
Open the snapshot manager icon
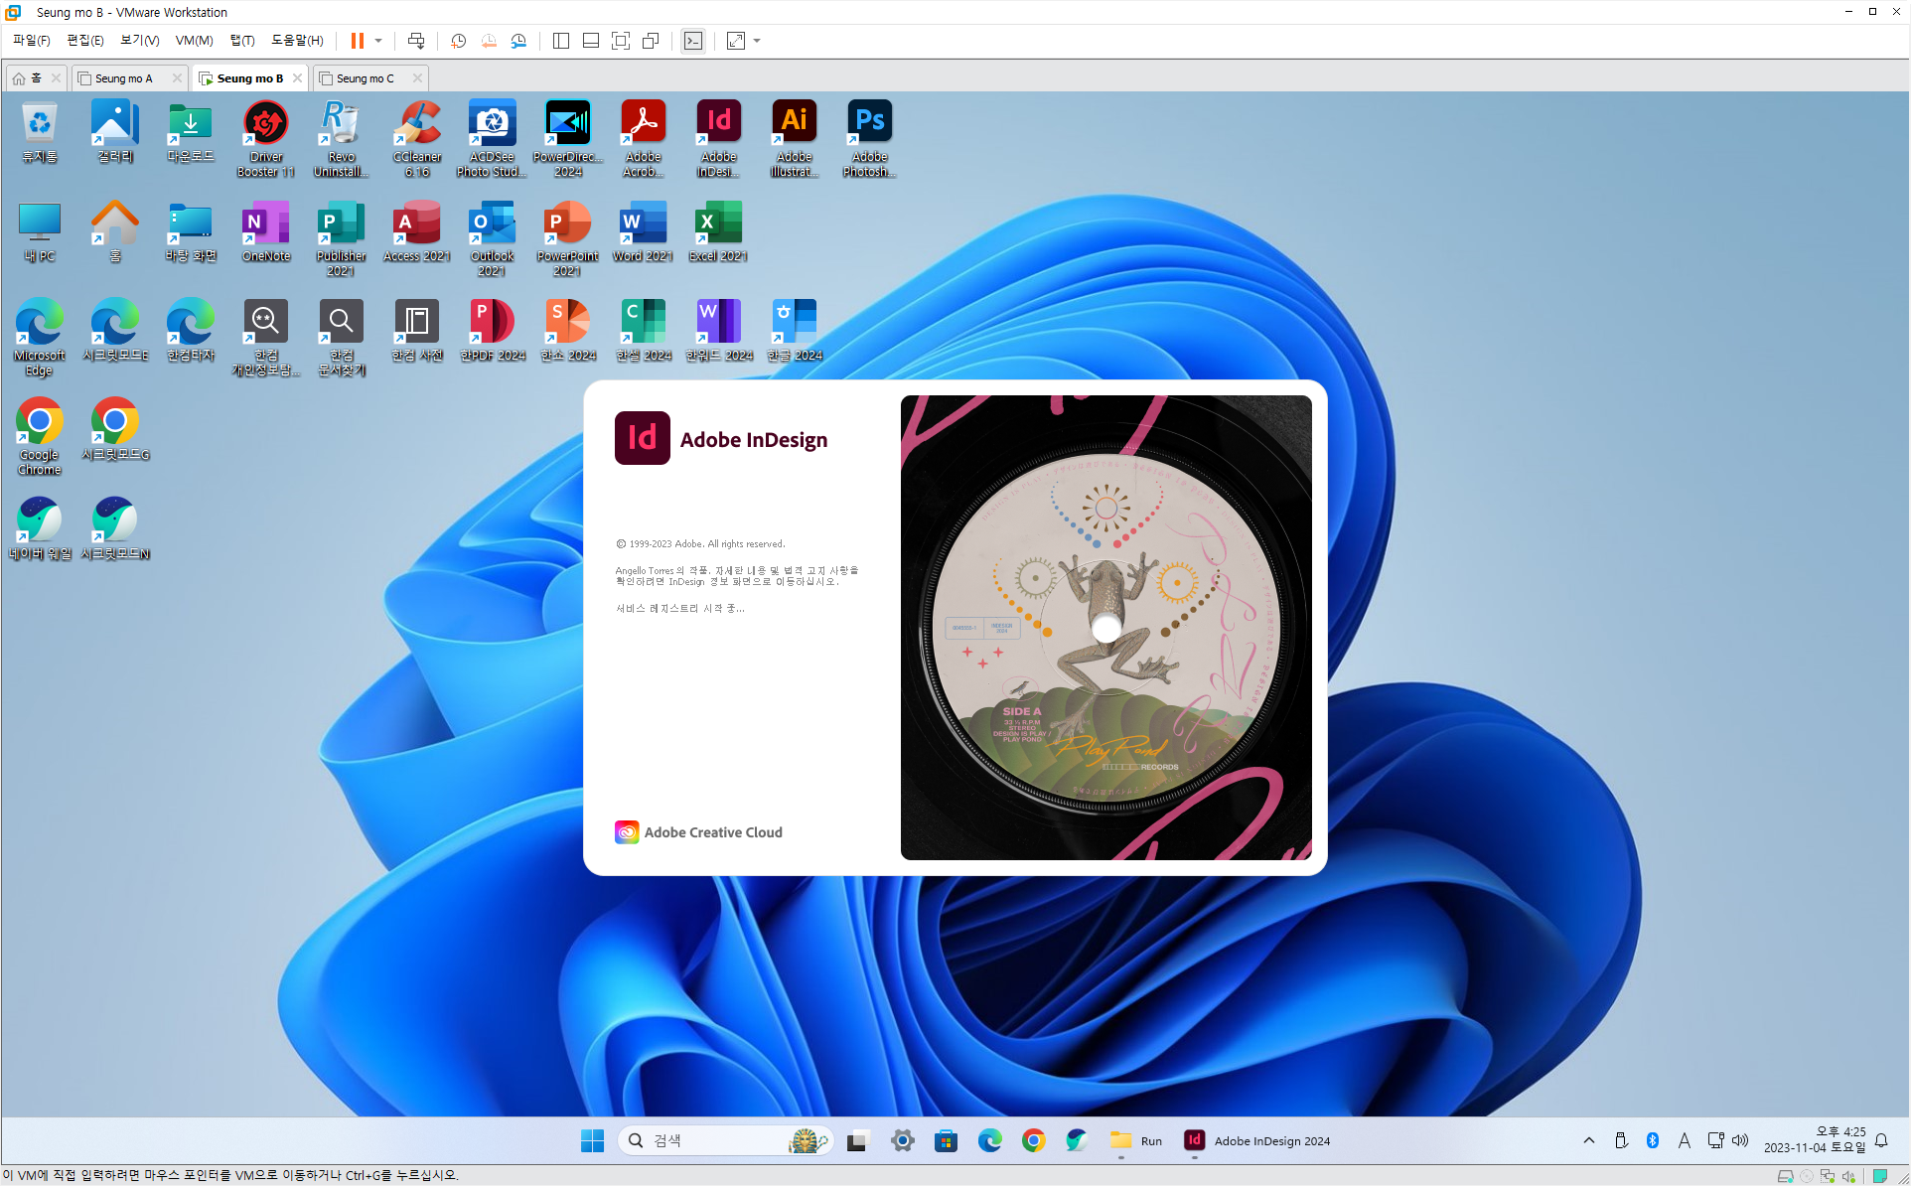click(x=518, y=41)
